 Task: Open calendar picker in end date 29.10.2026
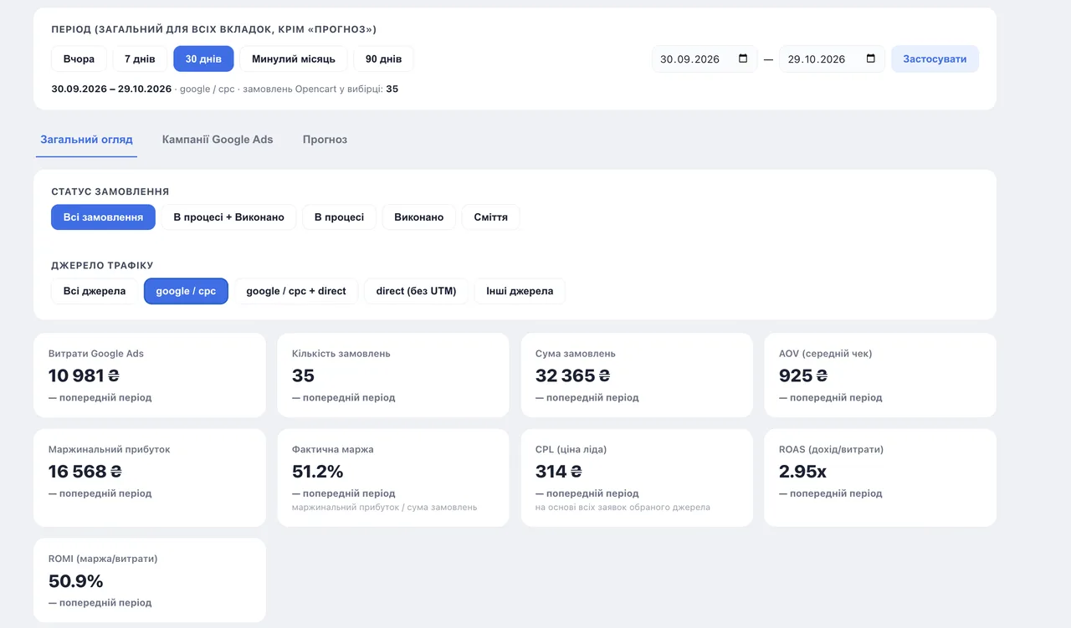[x=870, y=59]
